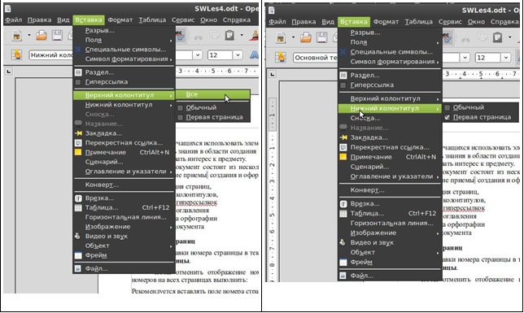Click font size field 12 in left window
This screenshot has height=313, width=524.
click(221, 54)
